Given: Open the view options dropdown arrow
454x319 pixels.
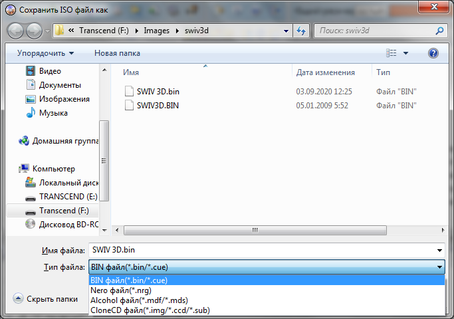Looking at the screenshot, I should 405,53.
